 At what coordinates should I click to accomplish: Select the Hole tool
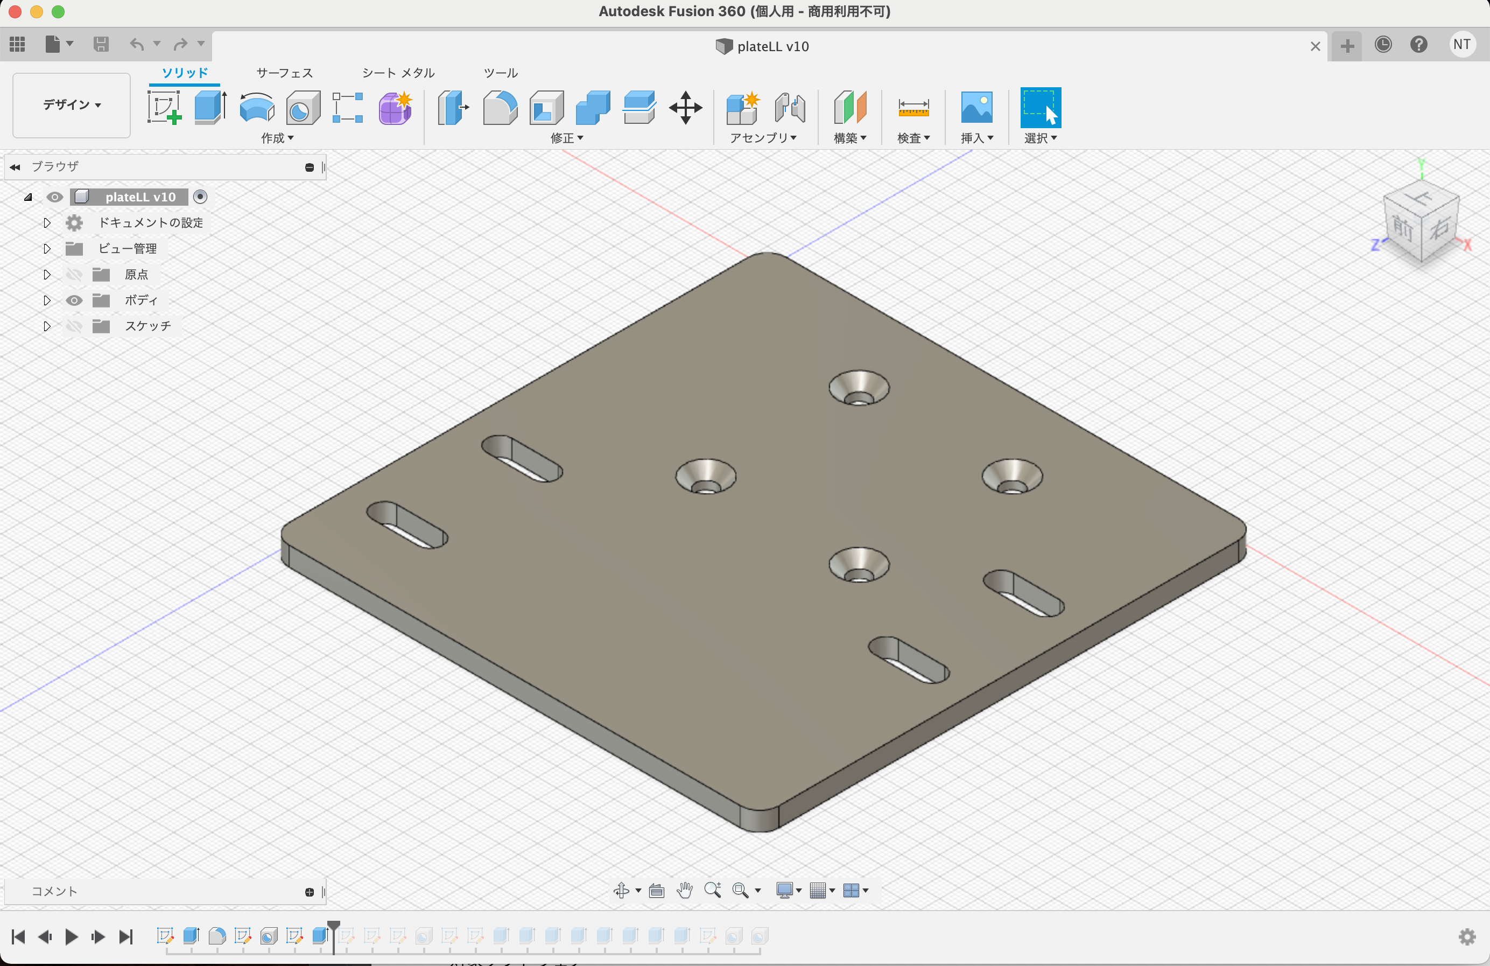pyautogui.click(x=303, y=108)
